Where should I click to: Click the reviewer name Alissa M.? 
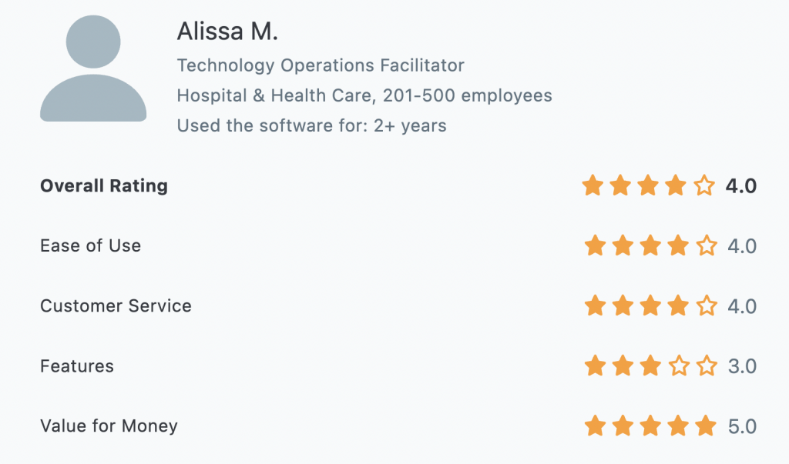click(x=227, y=32)
